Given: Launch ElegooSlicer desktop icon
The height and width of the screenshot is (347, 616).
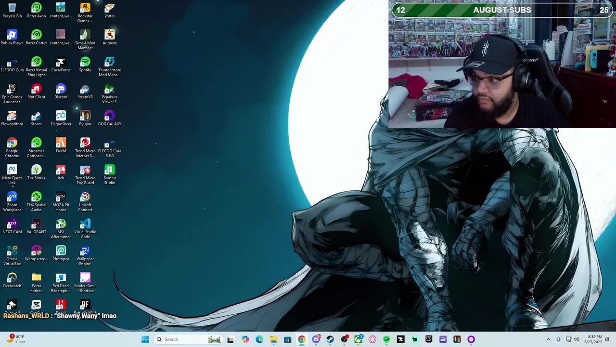Looking at the screenshot, I should tap(61, 119).
